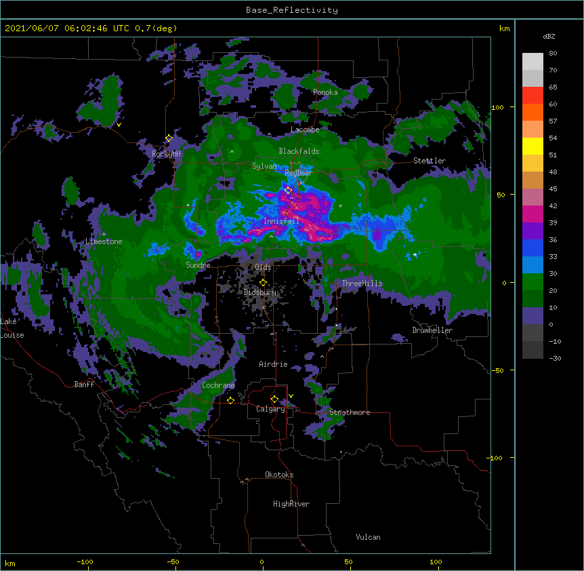This screenshot has width=584, height=571.
Task: Click the yellow diamond marker near Cochrane
Action: click(230, 400)
